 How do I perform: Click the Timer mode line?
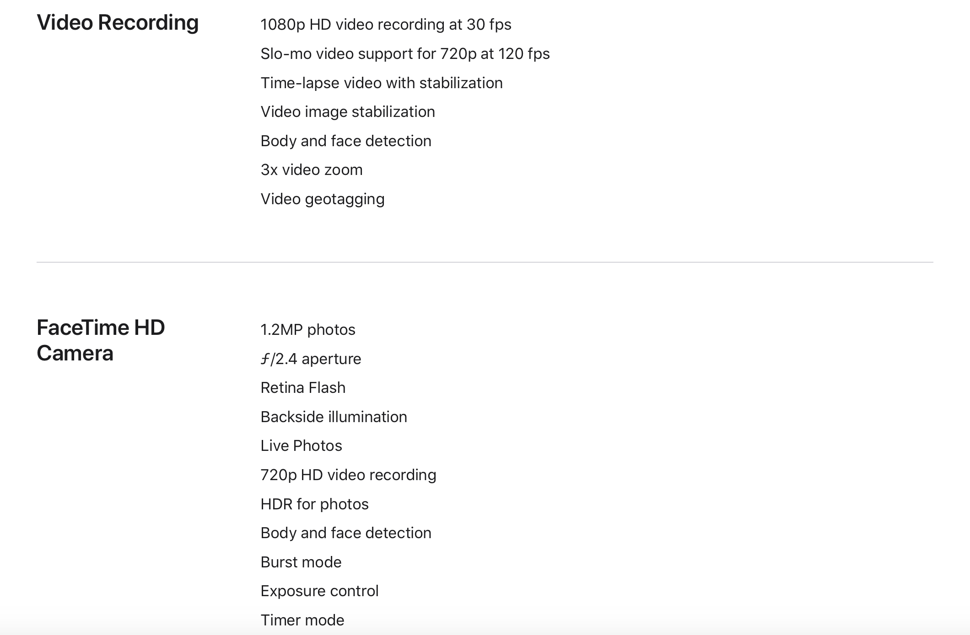[x=302, y=620]
